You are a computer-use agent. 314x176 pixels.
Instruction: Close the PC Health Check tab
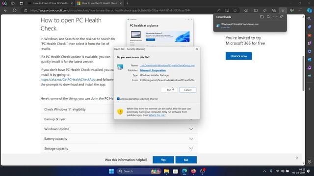121,3
